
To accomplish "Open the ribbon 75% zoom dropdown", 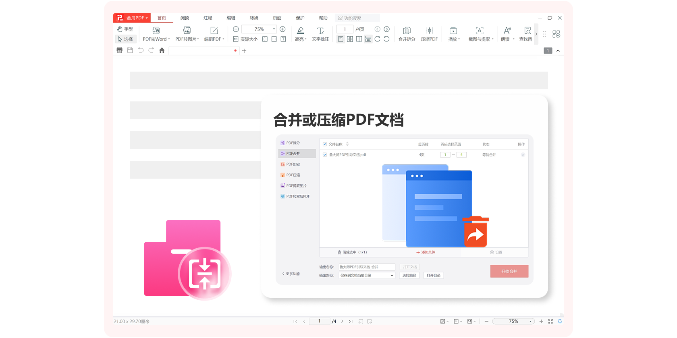I will (274, 29).
